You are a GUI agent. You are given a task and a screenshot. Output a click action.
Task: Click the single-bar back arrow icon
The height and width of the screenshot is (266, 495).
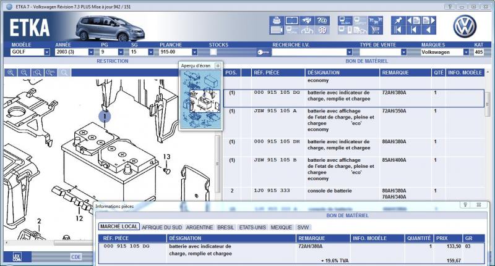[x=413, y=30]
